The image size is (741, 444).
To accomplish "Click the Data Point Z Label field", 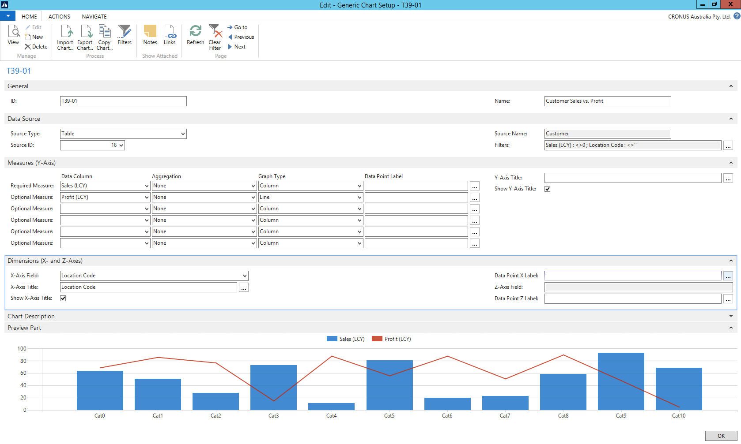I will (x=633, y=298).
